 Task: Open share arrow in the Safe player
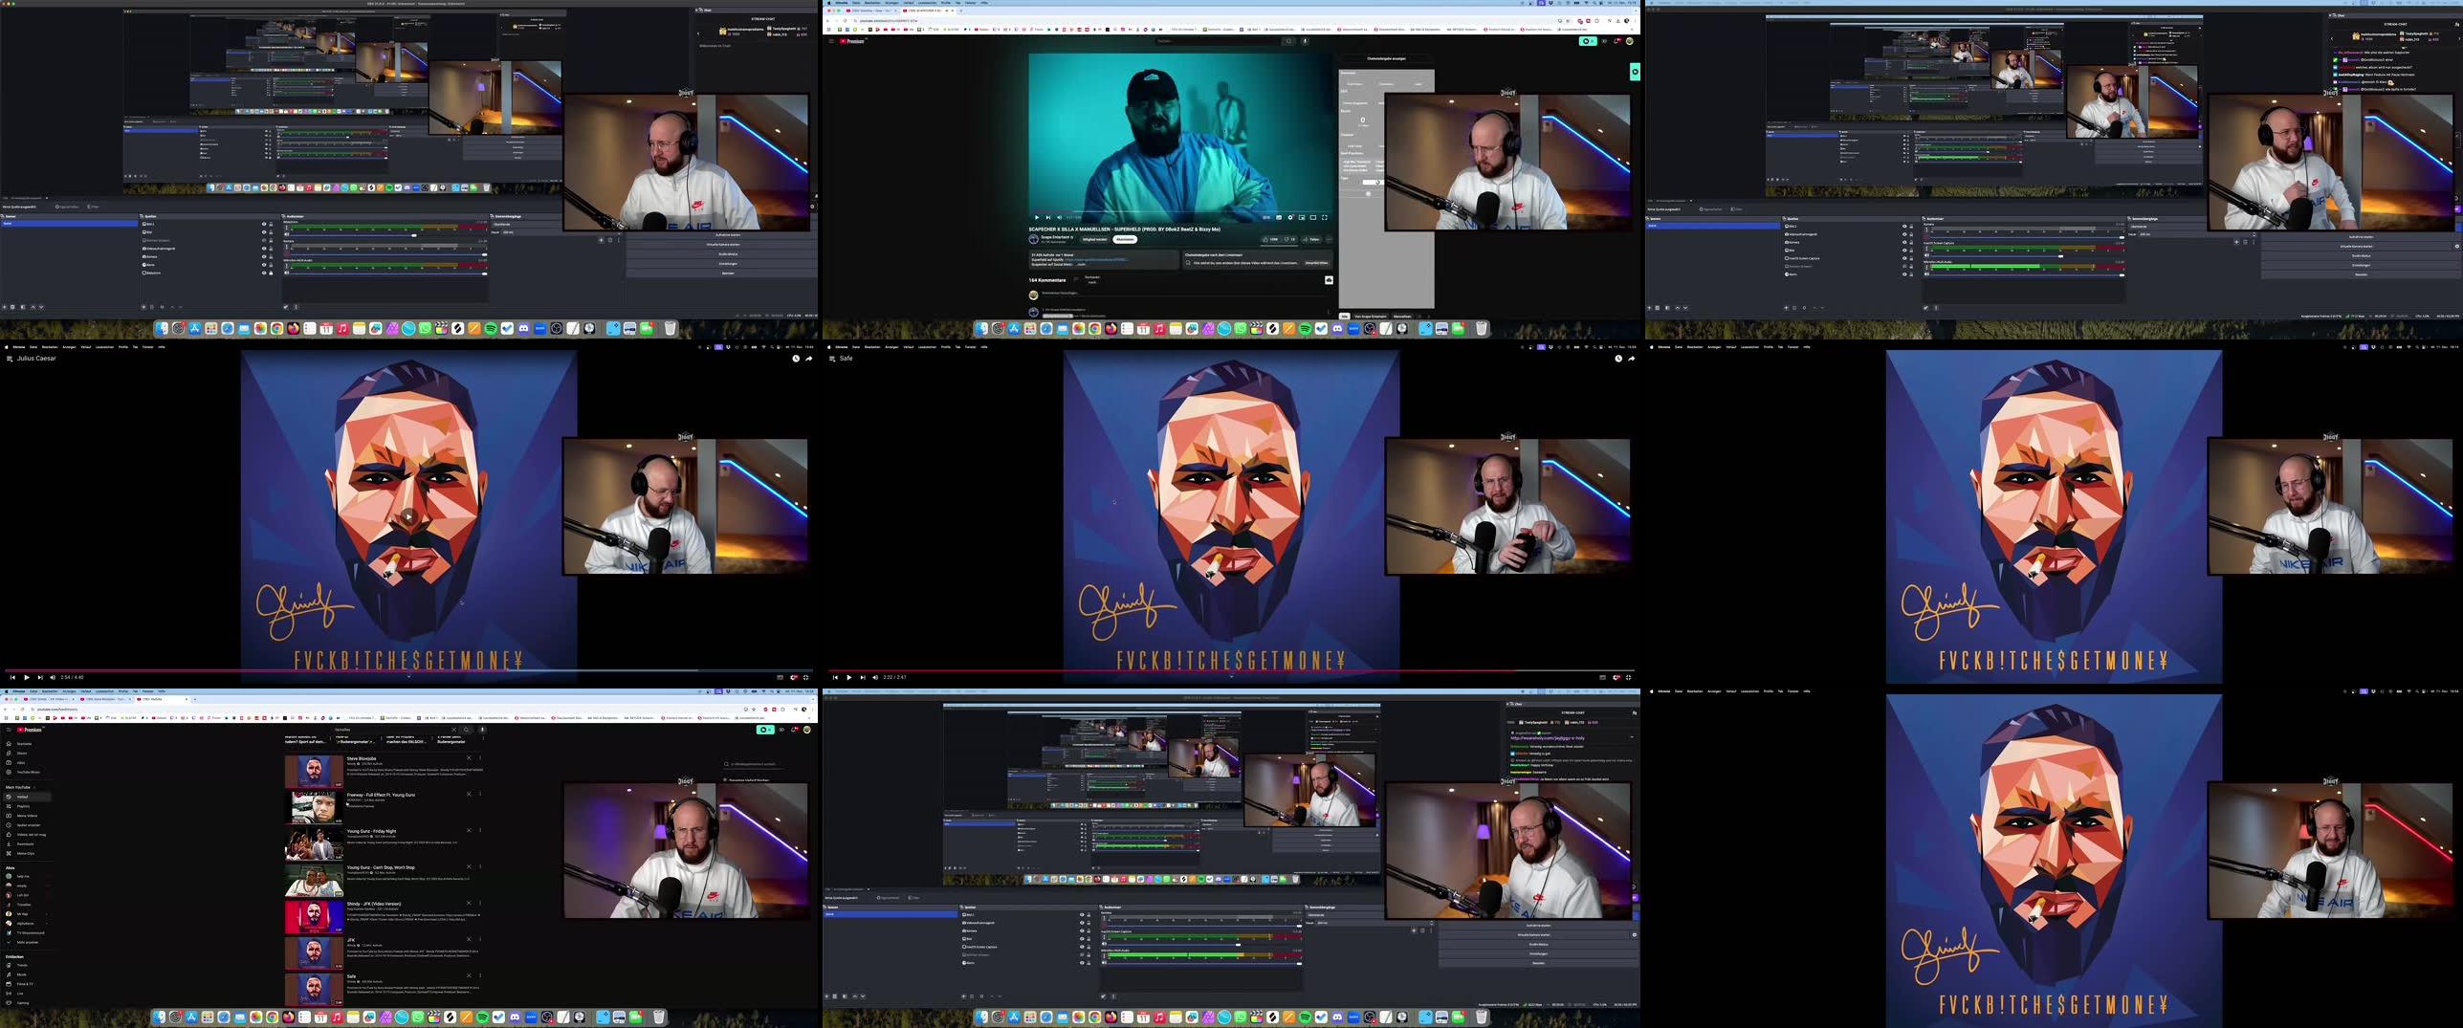coord(1631,359)
